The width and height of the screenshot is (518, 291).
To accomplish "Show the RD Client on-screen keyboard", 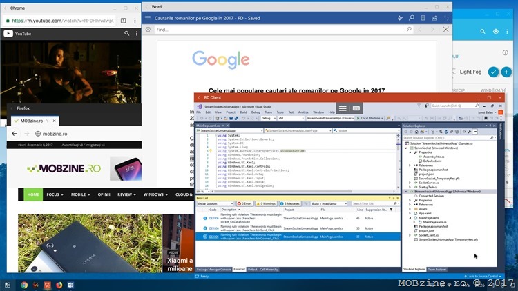I will tap(356, 108).
